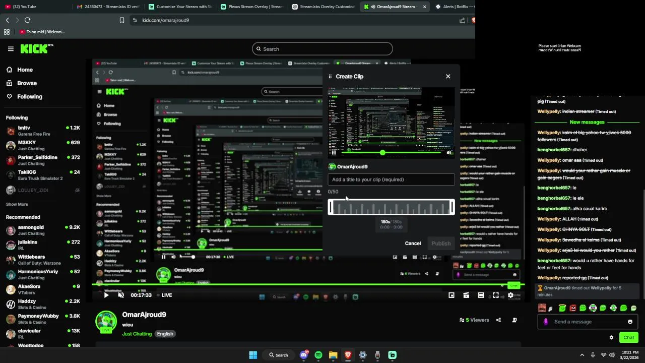Open the emoji picker in chat input
The width and height of the screenshot is (645, 363).
point(630,322)
